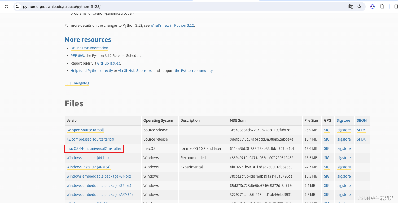398x203 pixels.
Task: Toggle the browser side panel icon
Action: (x=396, y=7)
